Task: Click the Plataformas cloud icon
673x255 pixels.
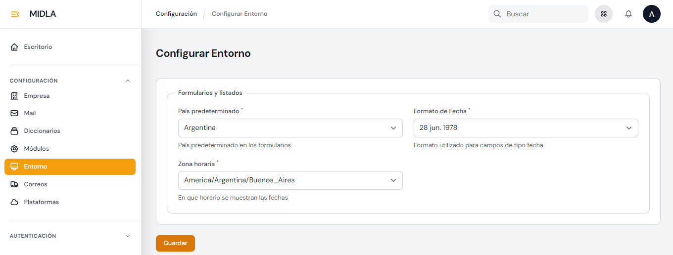Action: pos(14,202)
